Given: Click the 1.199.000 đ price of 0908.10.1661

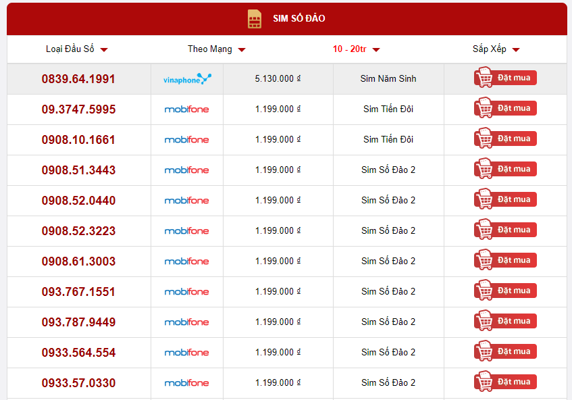Looking at the screenshot, I should [x=278, y=139].
